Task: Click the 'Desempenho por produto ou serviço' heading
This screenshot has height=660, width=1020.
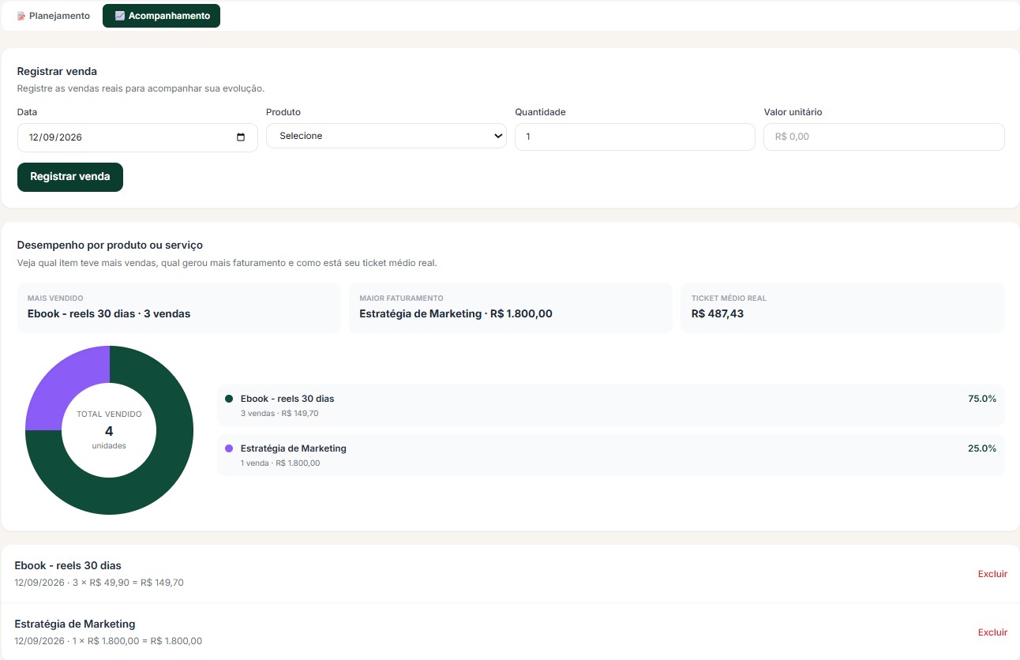Action: tap(110, 246)
